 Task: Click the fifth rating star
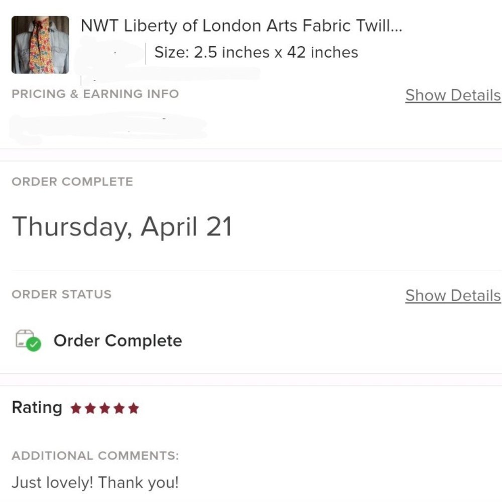(133, 409)
